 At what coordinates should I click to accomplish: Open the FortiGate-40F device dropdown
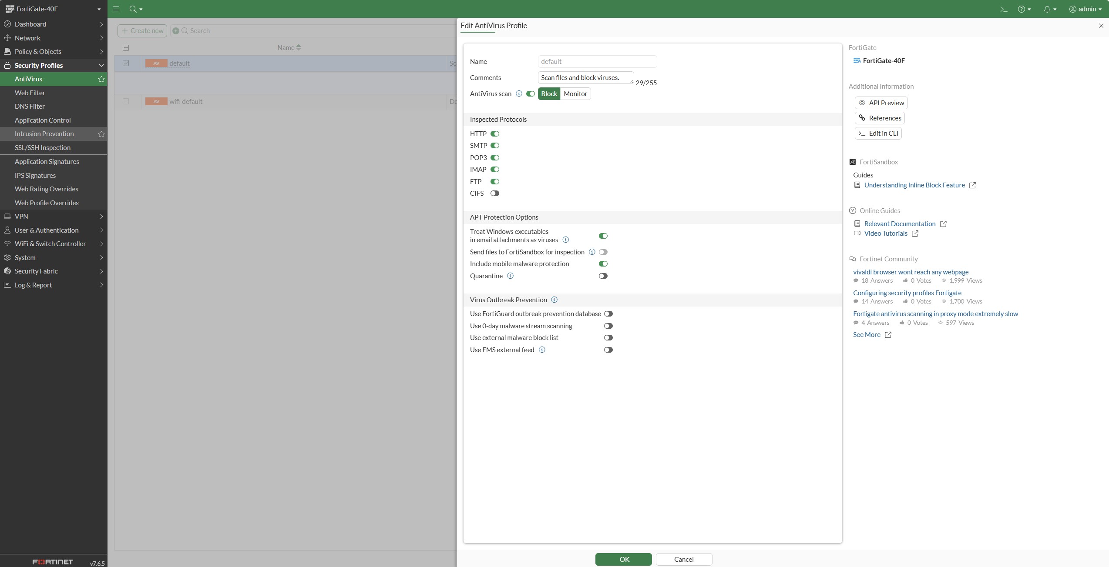(54, 9)
